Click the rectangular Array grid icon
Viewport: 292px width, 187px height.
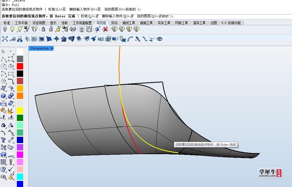[x=3, y=162]
